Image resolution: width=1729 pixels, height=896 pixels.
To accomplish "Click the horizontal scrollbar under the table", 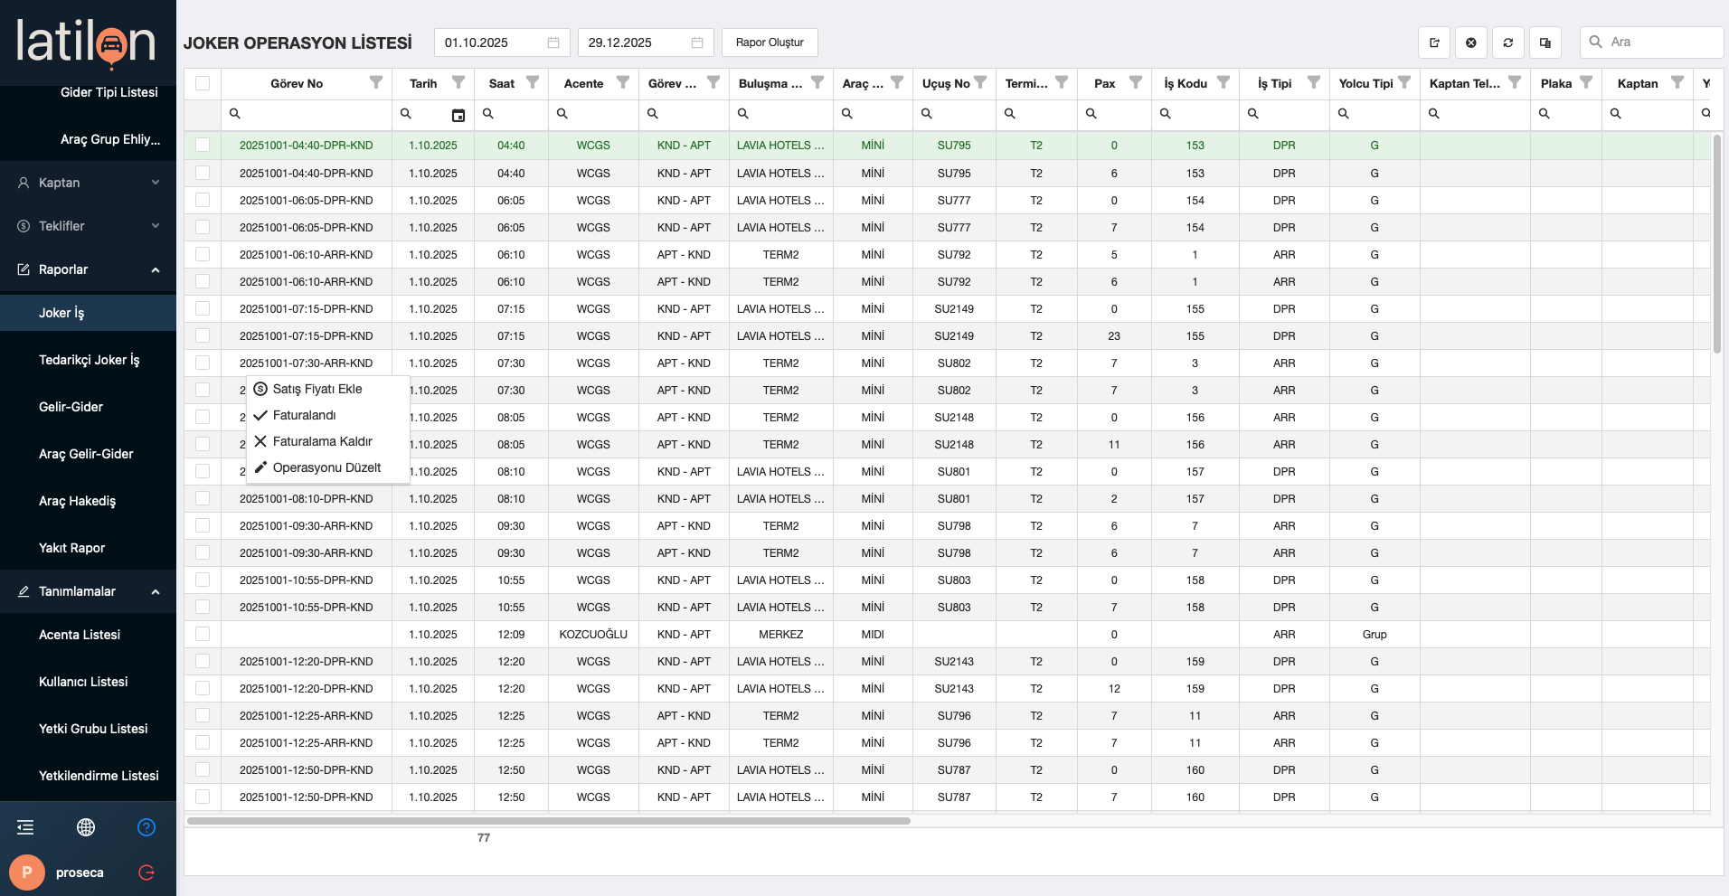I will (548, 821).
